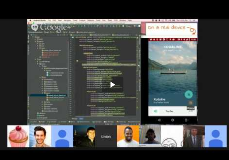Tap the speaker icon in phone's bottom bar
This screenshot has width=229, height=160.
(155, 111)
